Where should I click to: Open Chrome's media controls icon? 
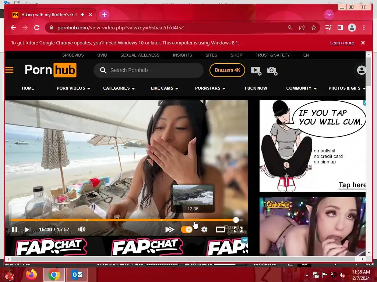click(x=328, y=28)
